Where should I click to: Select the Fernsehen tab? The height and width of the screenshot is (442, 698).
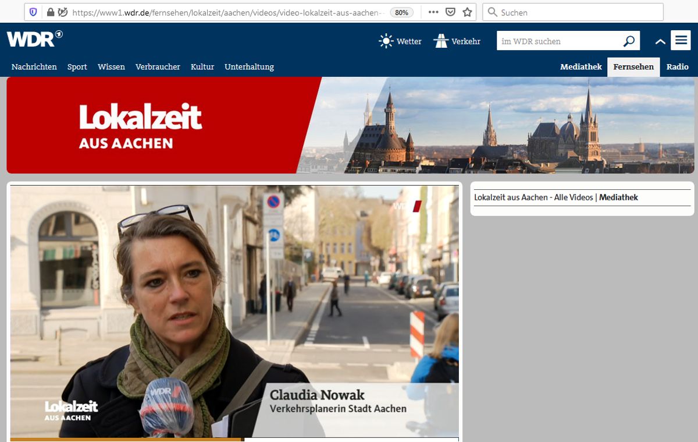click(x=633, y=67)
